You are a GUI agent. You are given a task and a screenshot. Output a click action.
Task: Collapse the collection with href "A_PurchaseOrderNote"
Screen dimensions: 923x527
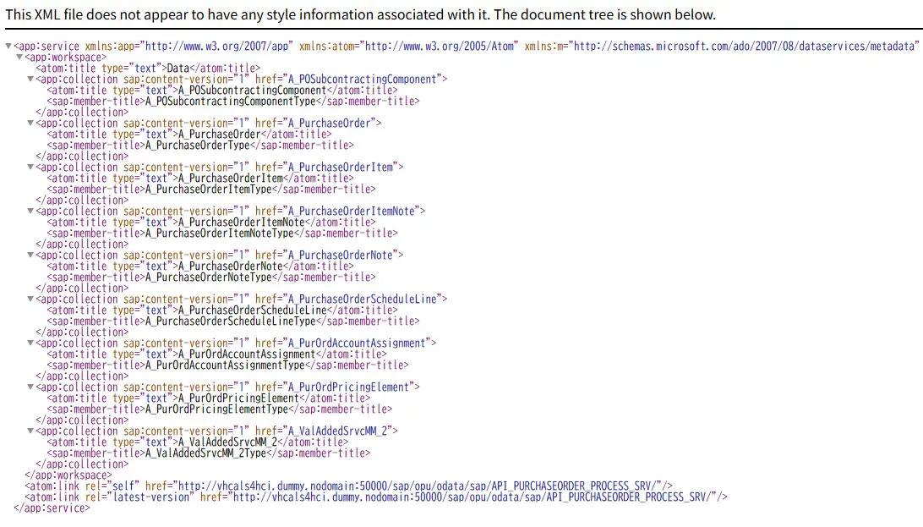30,255
